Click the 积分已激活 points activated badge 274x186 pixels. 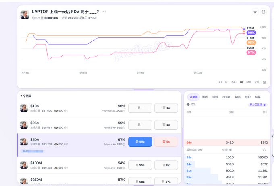tap(257, 105)
